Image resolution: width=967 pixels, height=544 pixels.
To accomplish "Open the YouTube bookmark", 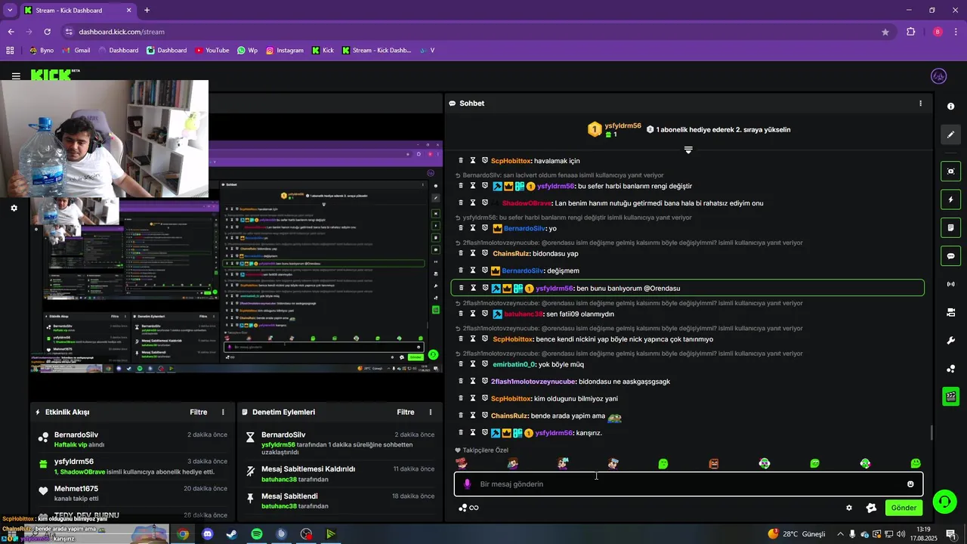I will [x=212, y=51].
